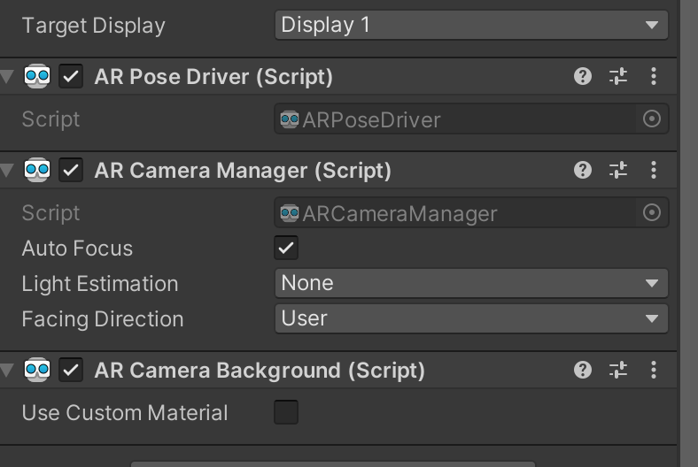Open the Facing Direction dropdown
The image size is (698, 467).
[x=470, y=318]
